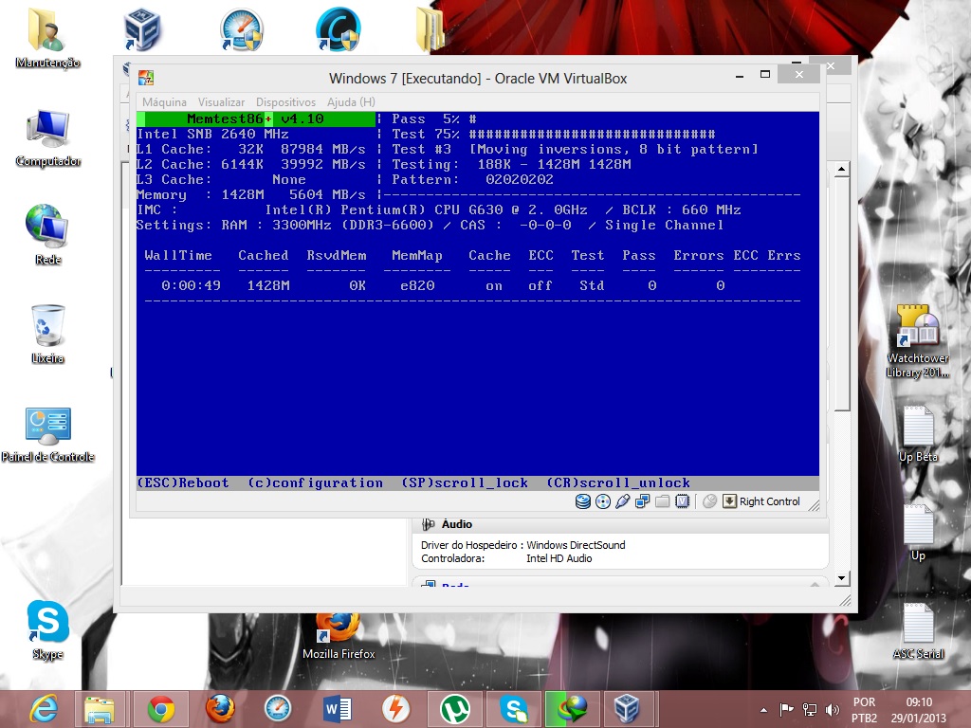The image size is (971, 728).
Task: Show hidden system tray icons
Action: coord(763,710)
